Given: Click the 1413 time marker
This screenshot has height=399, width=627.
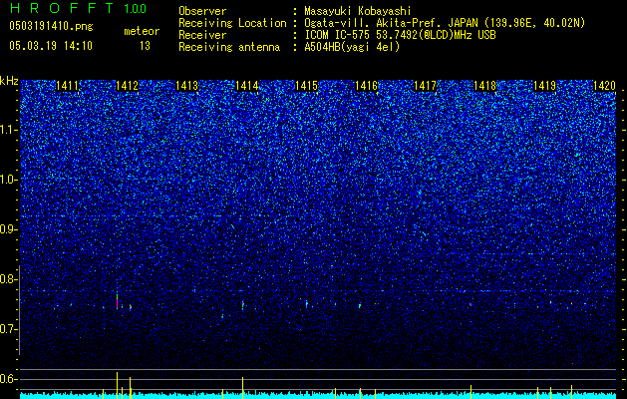Looking at the screenshot, I should (x=186, y=86).
